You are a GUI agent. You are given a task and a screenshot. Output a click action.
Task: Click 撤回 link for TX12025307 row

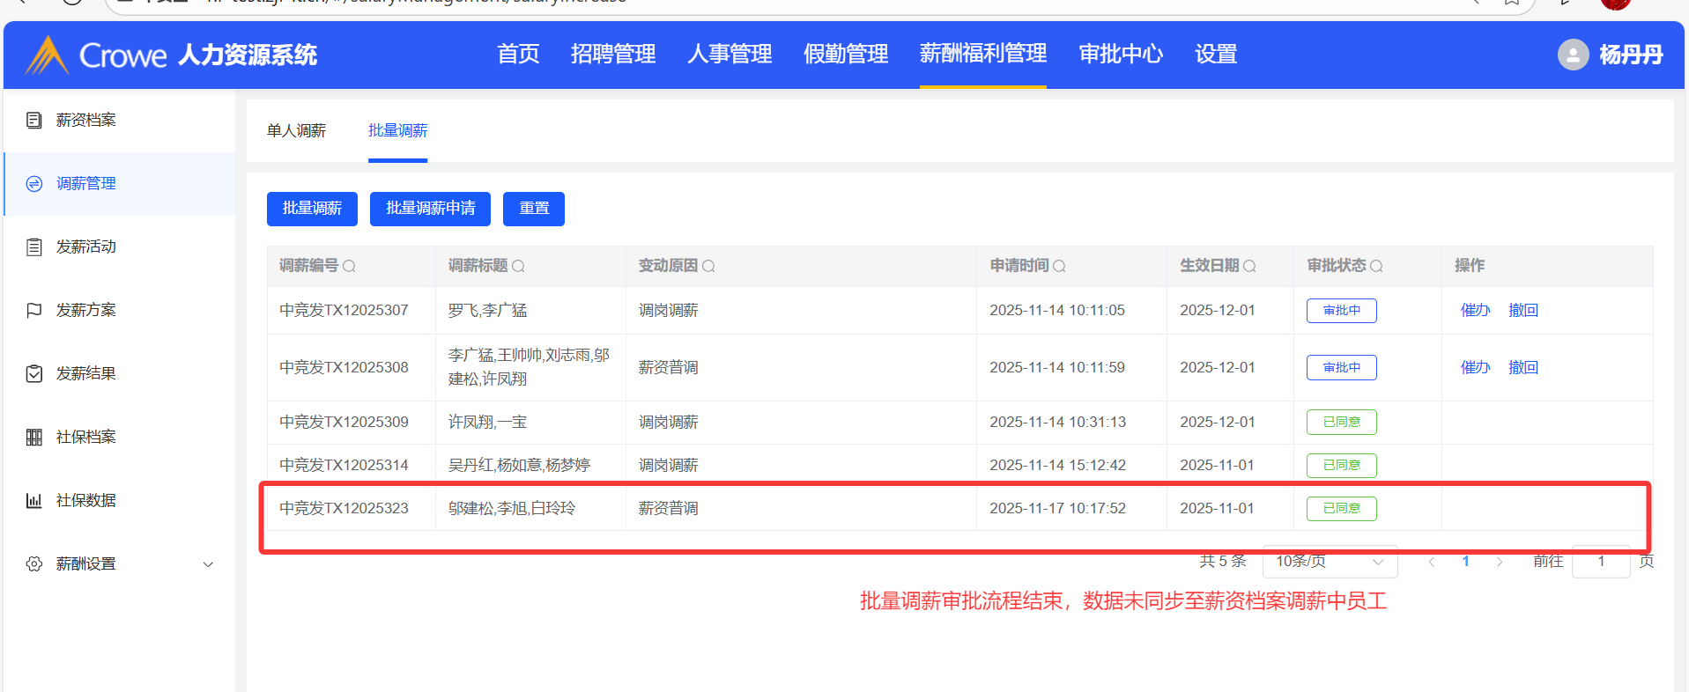(x=1522, y=310)
